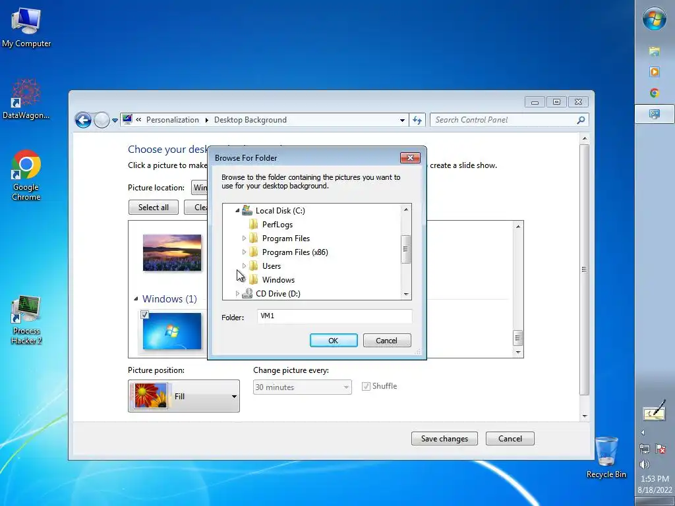
Task: Collapse the Local Disk (C:) node
Action: click(x=237, y=210)
